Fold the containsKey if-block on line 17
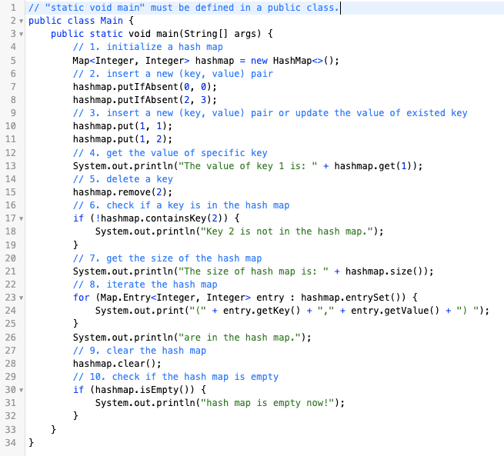The width and height of the screenshot is (504, 456). (18, 218)
